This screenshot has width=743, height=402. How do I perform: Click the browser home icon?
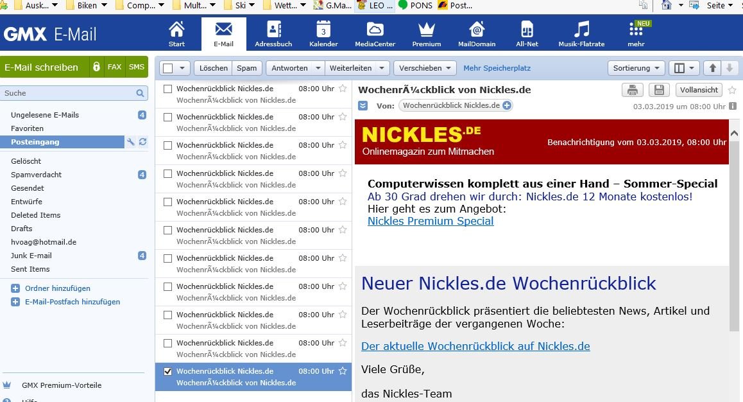pos(666,5)
